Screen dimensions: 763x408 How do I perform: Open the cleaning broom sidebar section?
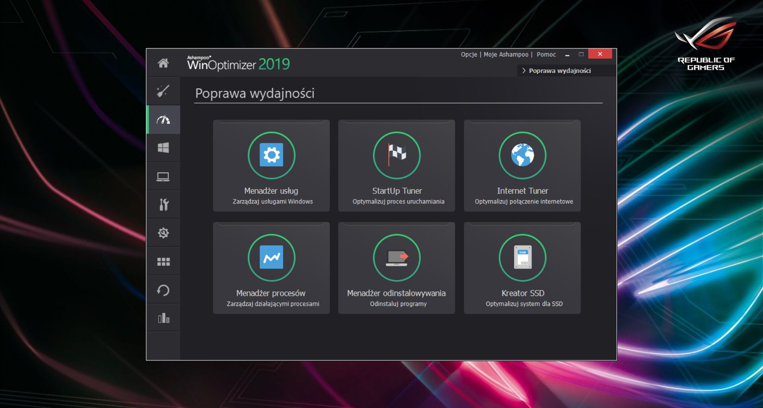tap(163, 91)
